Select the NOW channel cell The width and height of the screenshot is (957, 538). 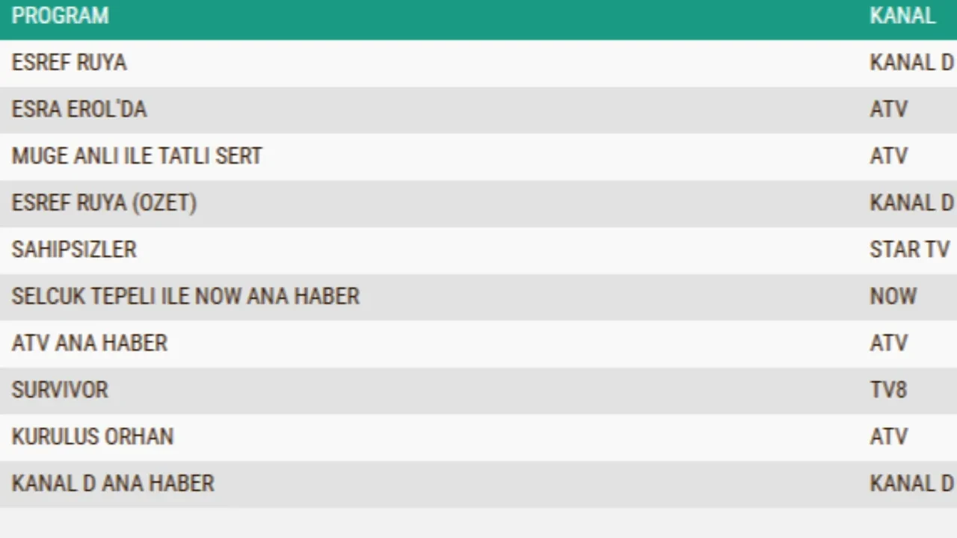893,296
